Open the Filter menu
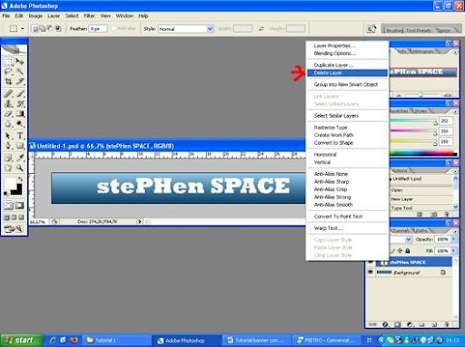 point(89,15)
